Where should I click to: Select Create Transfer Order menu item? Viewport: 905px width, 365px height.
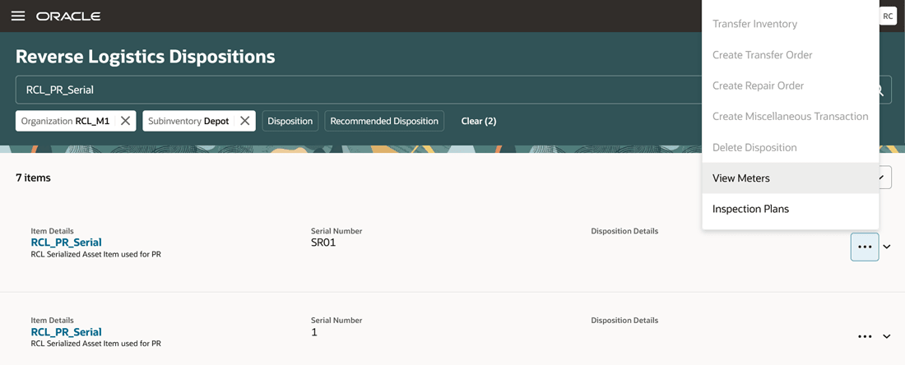click(x=791, y=55)
